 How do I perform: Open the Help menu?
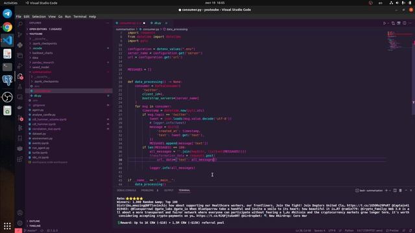click(x=92, y=16)
